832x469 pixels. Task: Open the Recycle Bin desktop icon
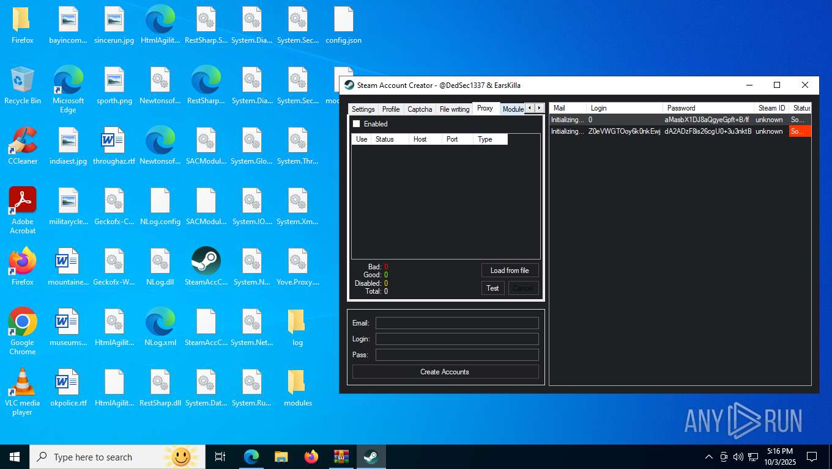23,86
